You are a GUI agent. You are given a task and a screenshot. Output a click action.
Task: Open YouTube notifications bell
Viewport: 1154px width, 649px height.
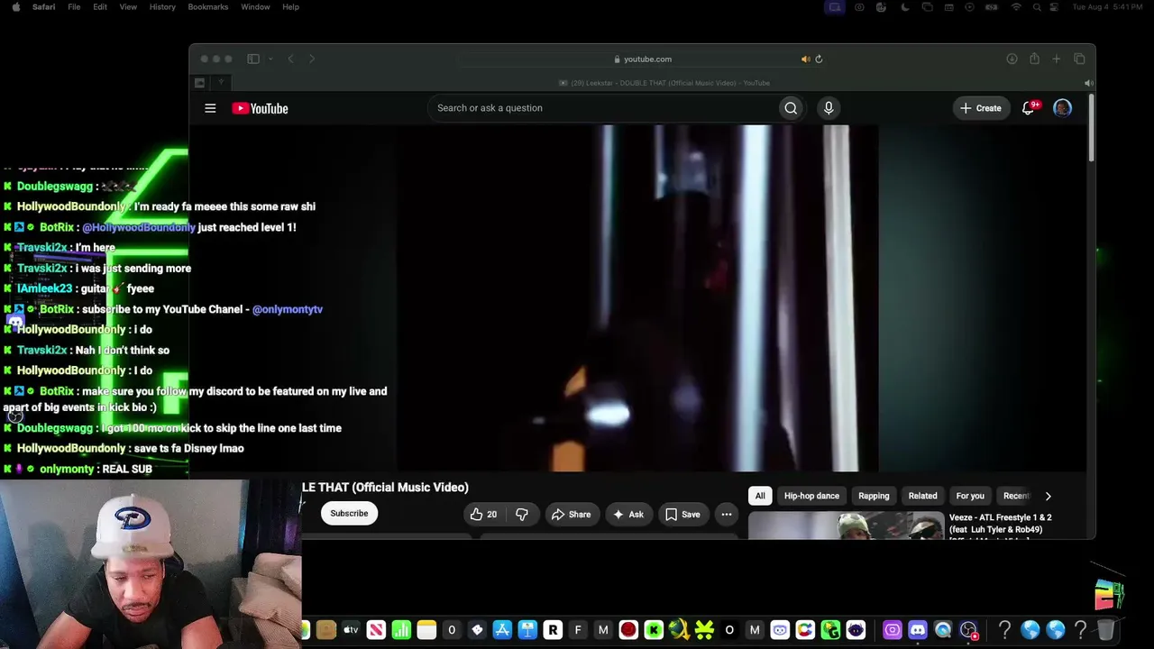(1028, 108)
